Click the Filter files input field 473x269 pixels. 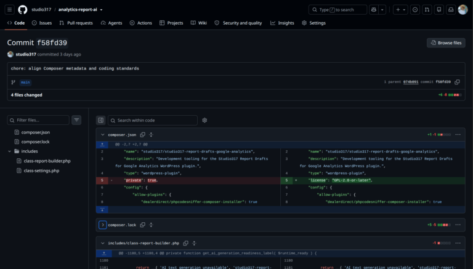click(38, 120)
